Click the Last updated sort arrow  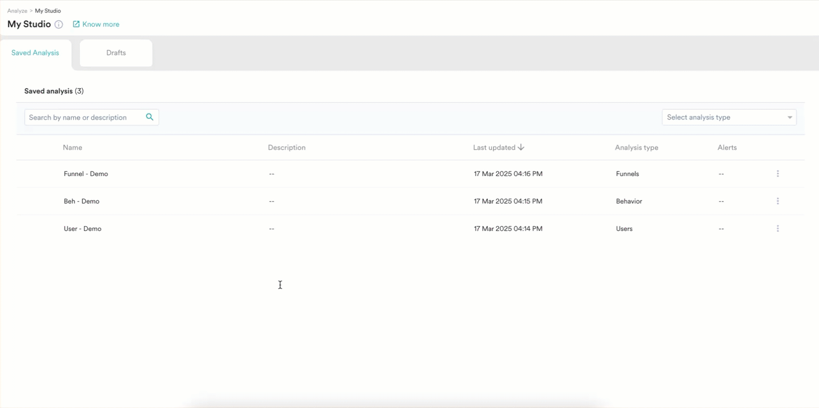[x=521, y=148]
